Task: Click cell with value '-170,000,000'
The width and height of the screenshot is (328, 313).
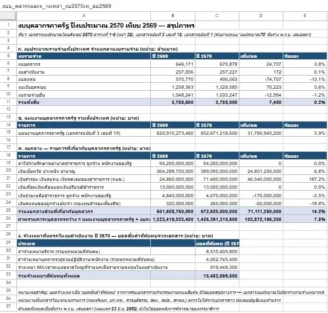Action: (x=261, y=195)
